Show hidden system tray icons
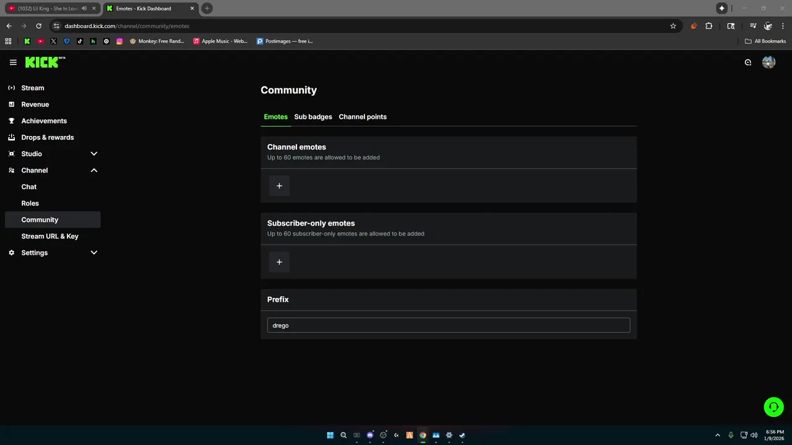Screen dimensions: 792x445 pos(718,435)
